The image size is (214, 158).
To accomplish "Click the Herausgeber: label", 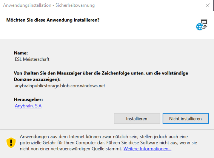I will [28, 99].
